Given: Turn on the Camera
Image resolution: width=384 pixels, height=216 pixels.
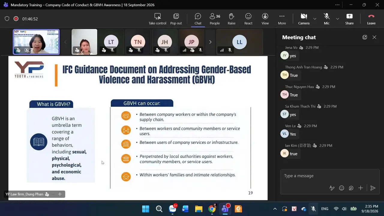Looking at the screenshot, I should click(x=304, y=19).
